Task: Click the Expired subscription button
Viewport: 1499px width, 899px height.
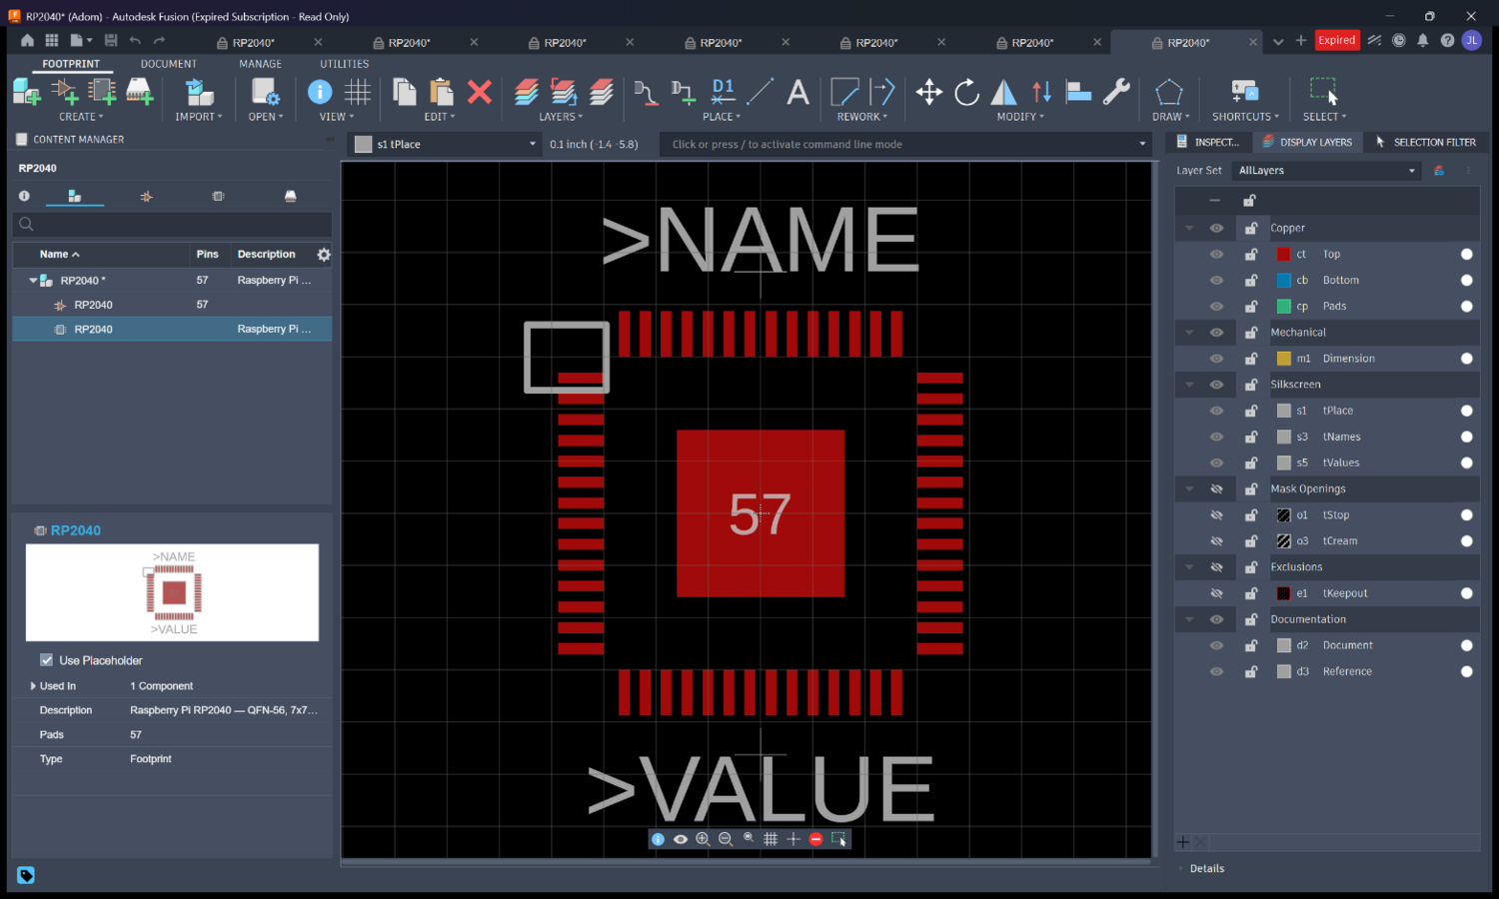Action: 1336,40
